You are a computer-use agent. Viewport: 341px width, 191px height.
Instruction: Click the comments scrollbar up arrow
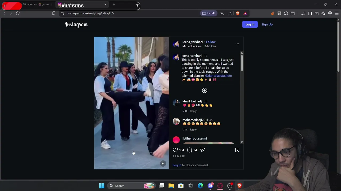click(242, 53)
